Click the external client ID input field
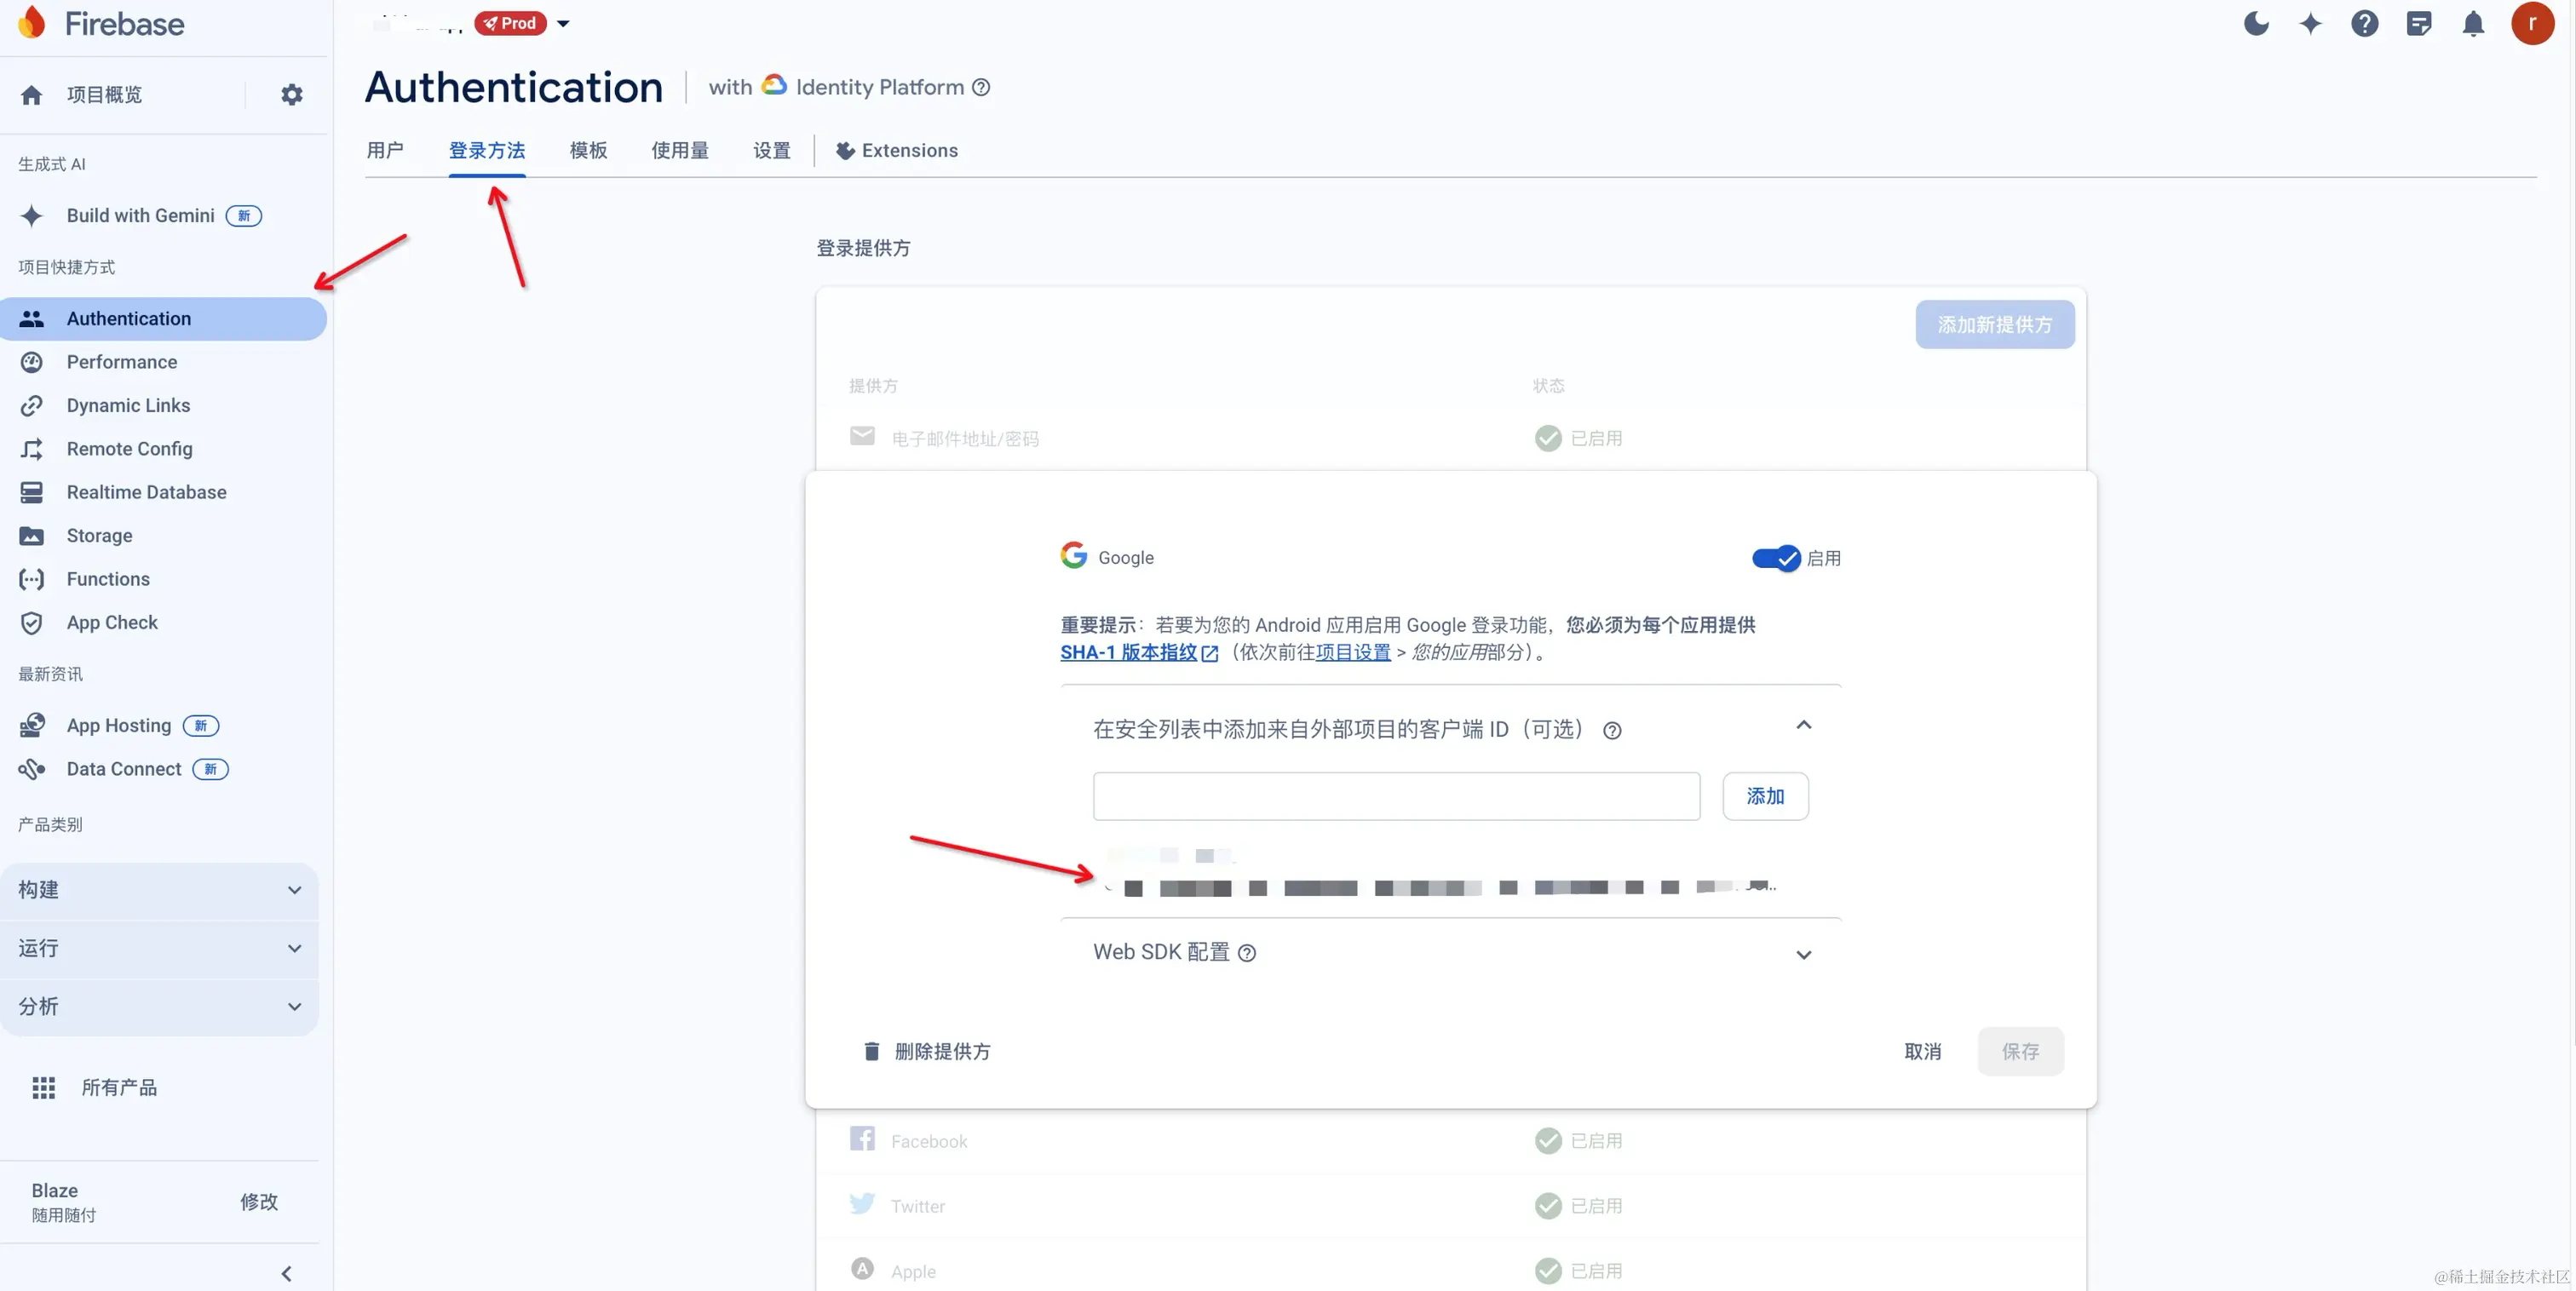The width and height of the screenshot is (2576, 1291). pos(1396,796)
